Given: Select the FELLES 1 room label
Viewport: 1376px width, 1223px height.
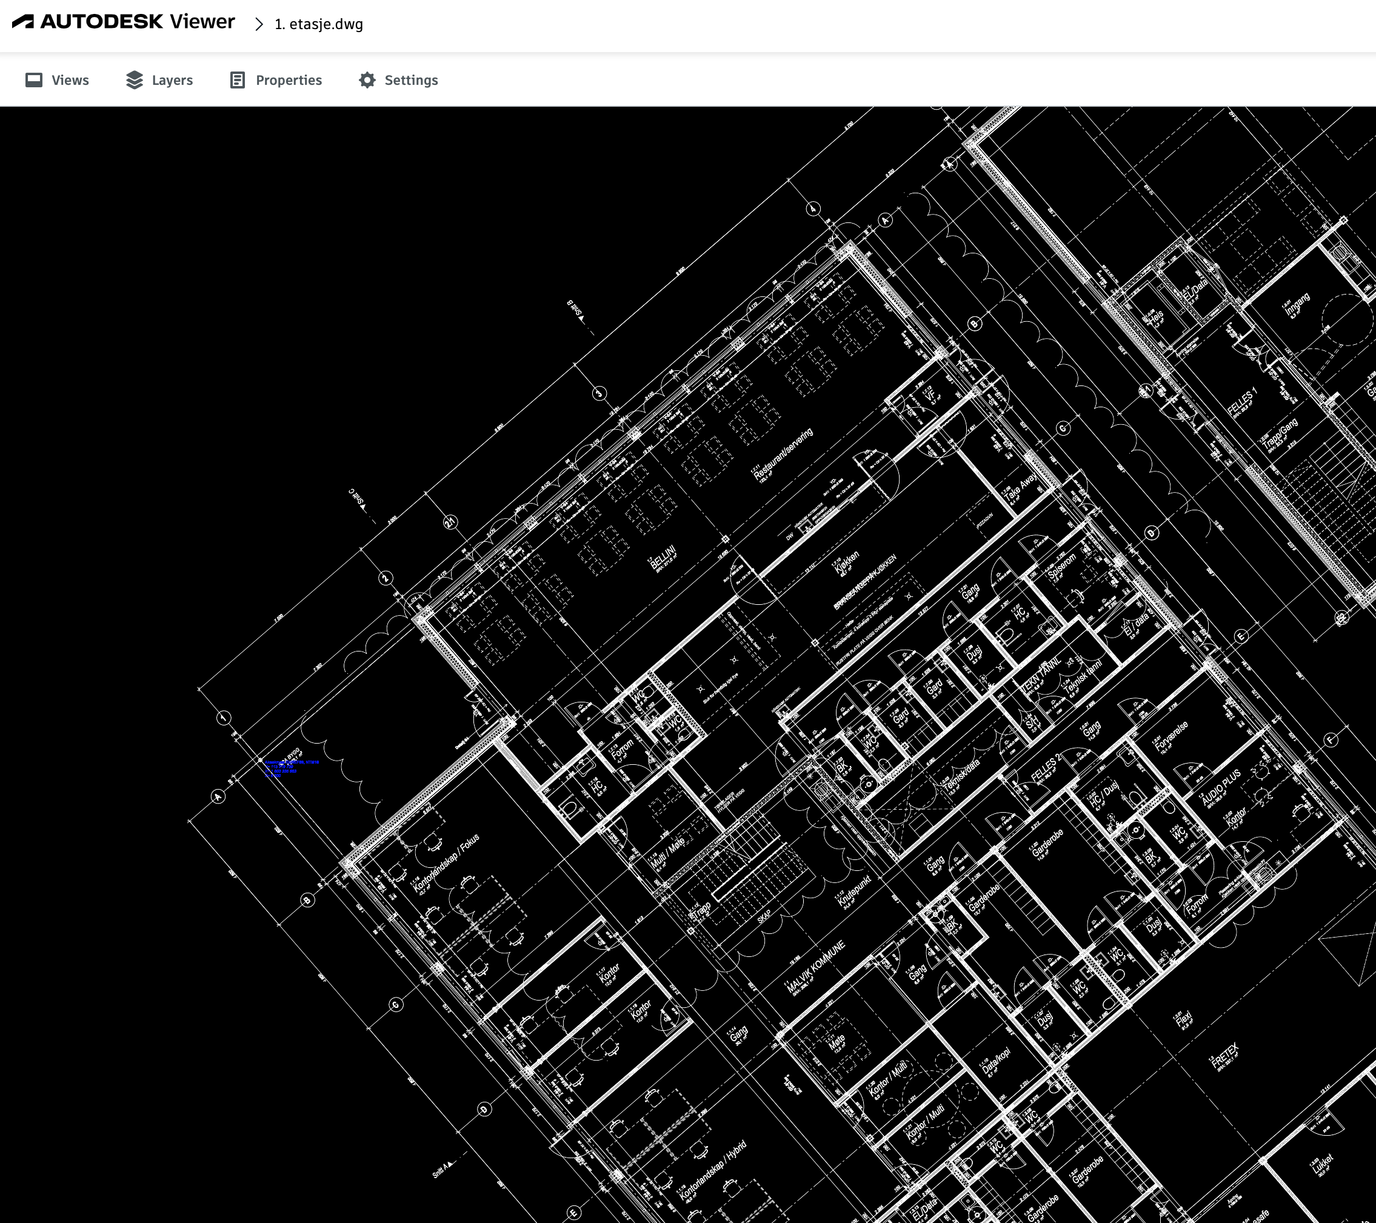Looking at the screenshot, I should pyautogui.click(x=1241, y=401).
